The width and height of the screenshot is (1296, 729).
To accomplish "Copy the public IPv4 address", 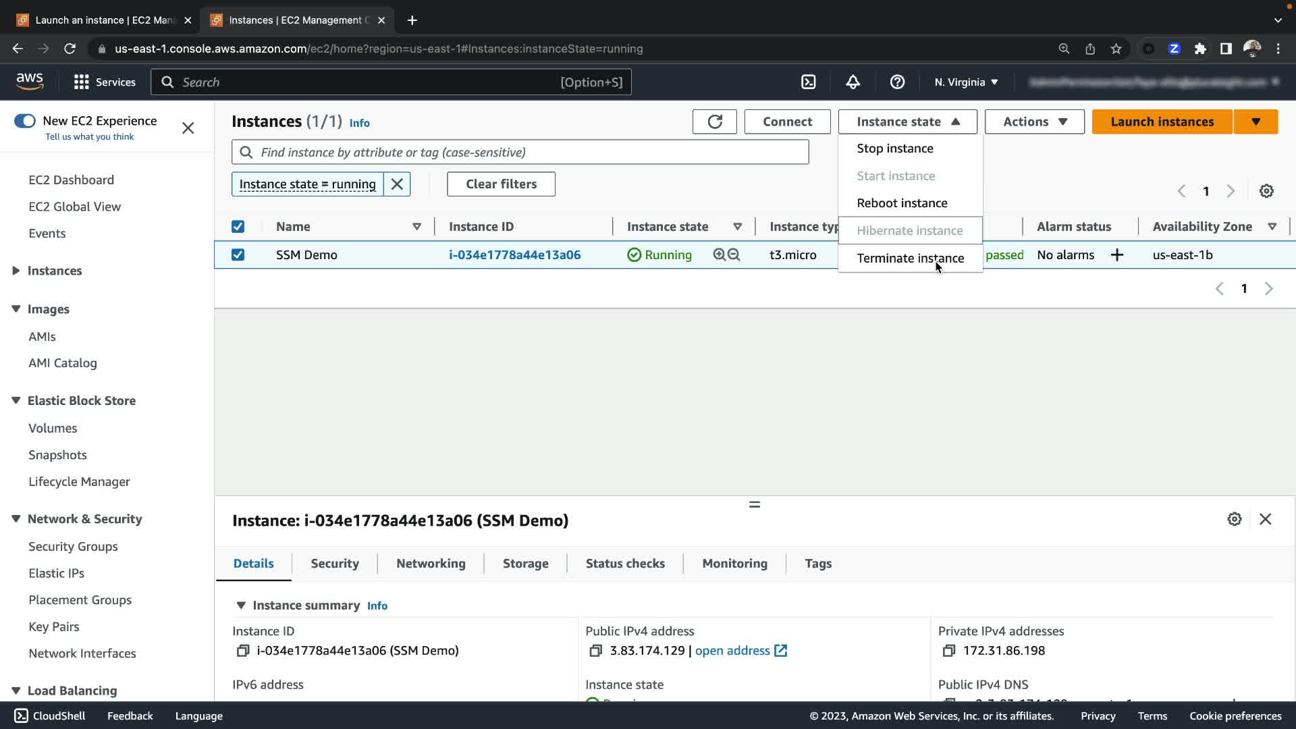I will click(595, 651).
